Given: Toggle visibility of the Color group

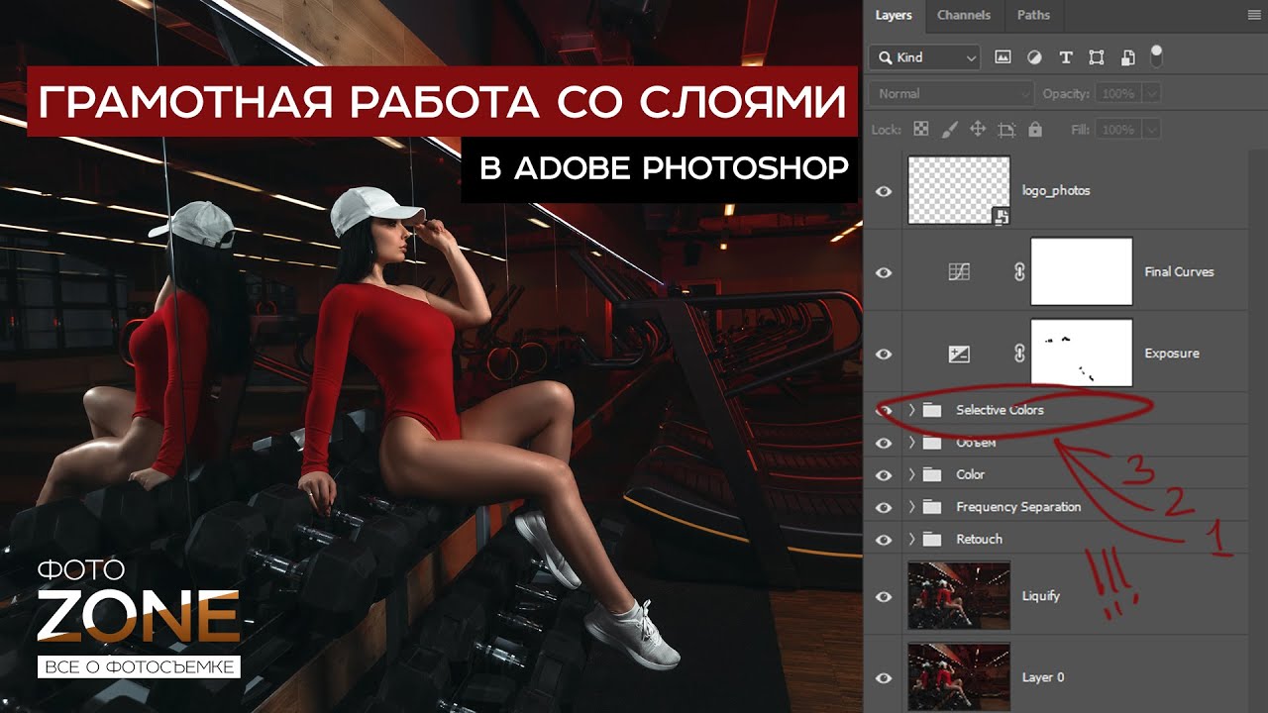Looking at the screenshot, I should (884, 475).
